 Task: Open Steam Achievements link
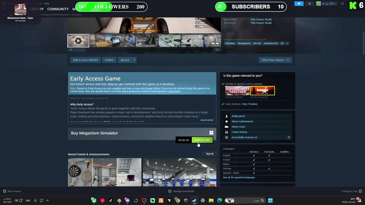(242, 121)
